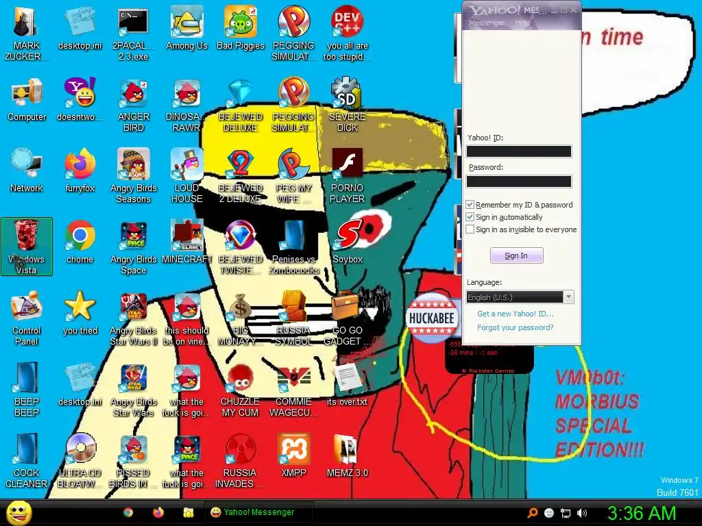The width and height of the screenshot is (702, 526).
Task: Select the RUSSIA SYMBOL icon
Action: 293,318
